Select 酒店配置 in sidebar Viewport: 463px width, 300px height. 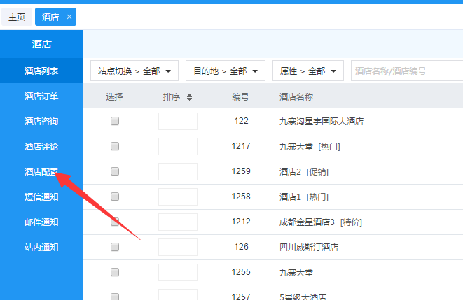tap(41, 171)
